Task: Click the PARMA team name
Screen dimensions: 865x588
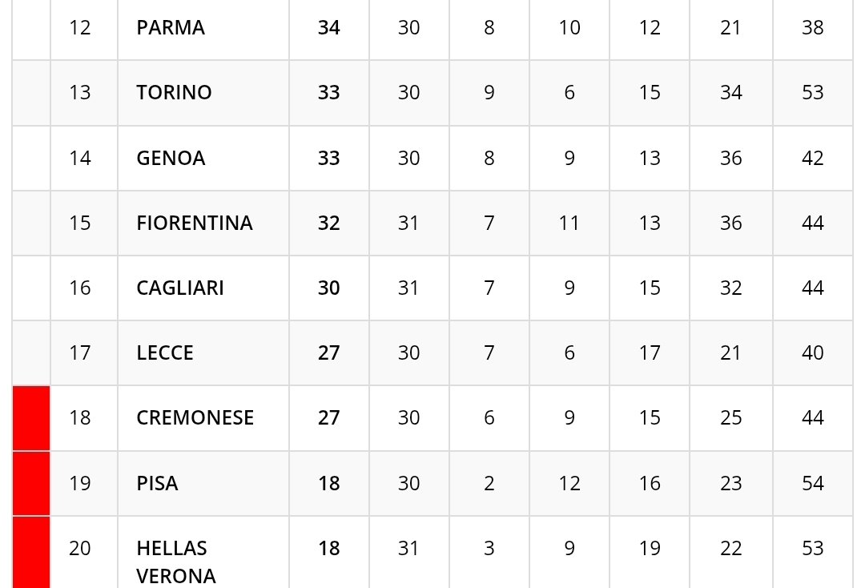Action: pyautogui.click(x=171, y=28)
